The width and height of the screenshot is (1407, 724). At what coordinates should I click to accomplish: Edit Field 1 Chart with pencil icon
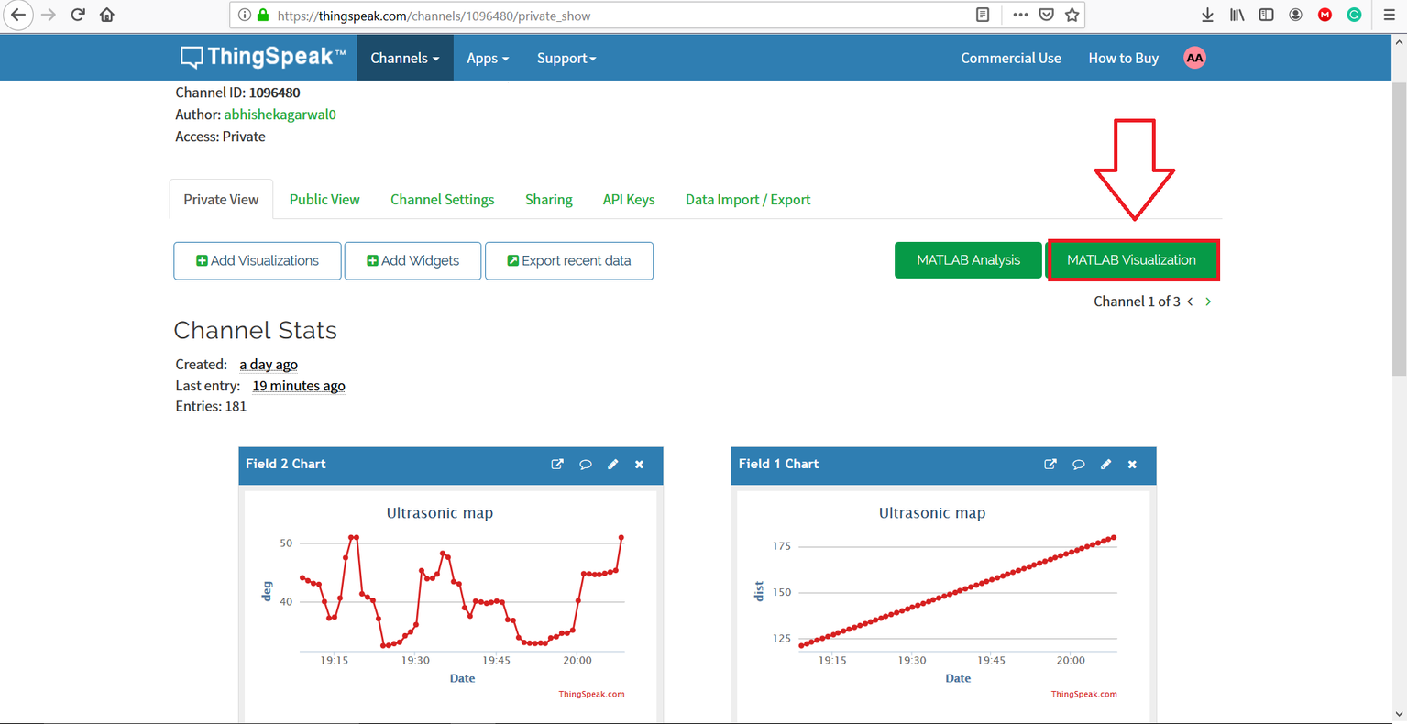1105,465
